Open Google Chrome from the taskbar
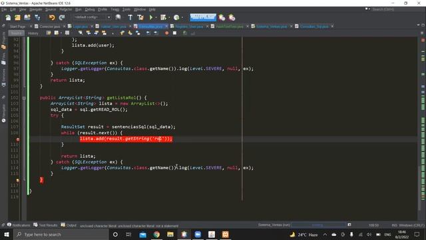426x240 pixels. click(x=156, y=234)
